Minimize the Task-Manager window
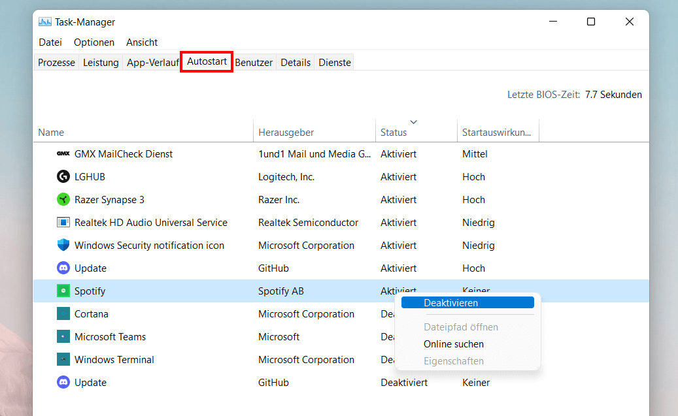The width and height of the screenshot is (678, 416). pyautogui.click(x=553, y=22)
